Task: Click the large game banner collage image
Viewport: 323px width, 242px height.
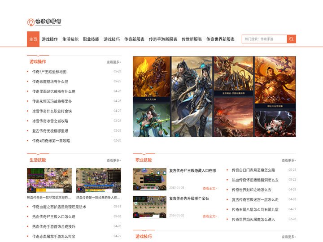Action: click(x=214, y=96)
